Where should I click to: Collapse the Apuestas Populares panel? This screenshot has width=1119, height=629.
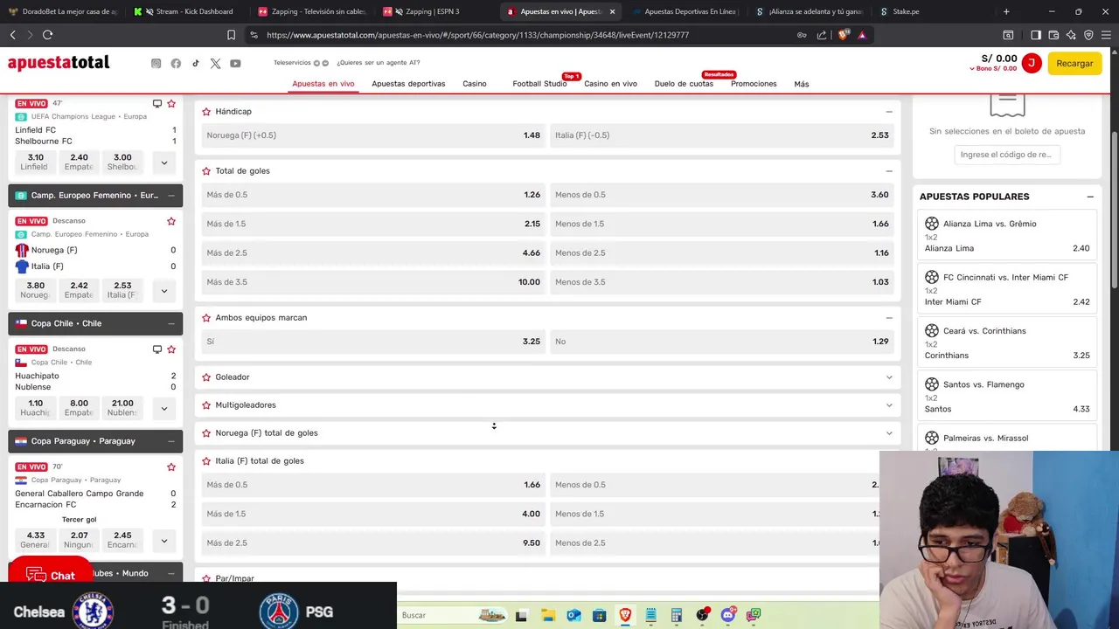[x=1090, y=197]
